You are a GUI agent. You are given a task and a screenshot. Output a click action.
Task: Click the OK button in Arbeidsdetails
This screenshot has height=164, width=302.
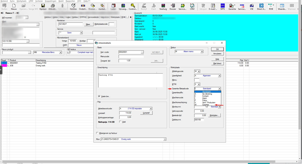[217, 49]
